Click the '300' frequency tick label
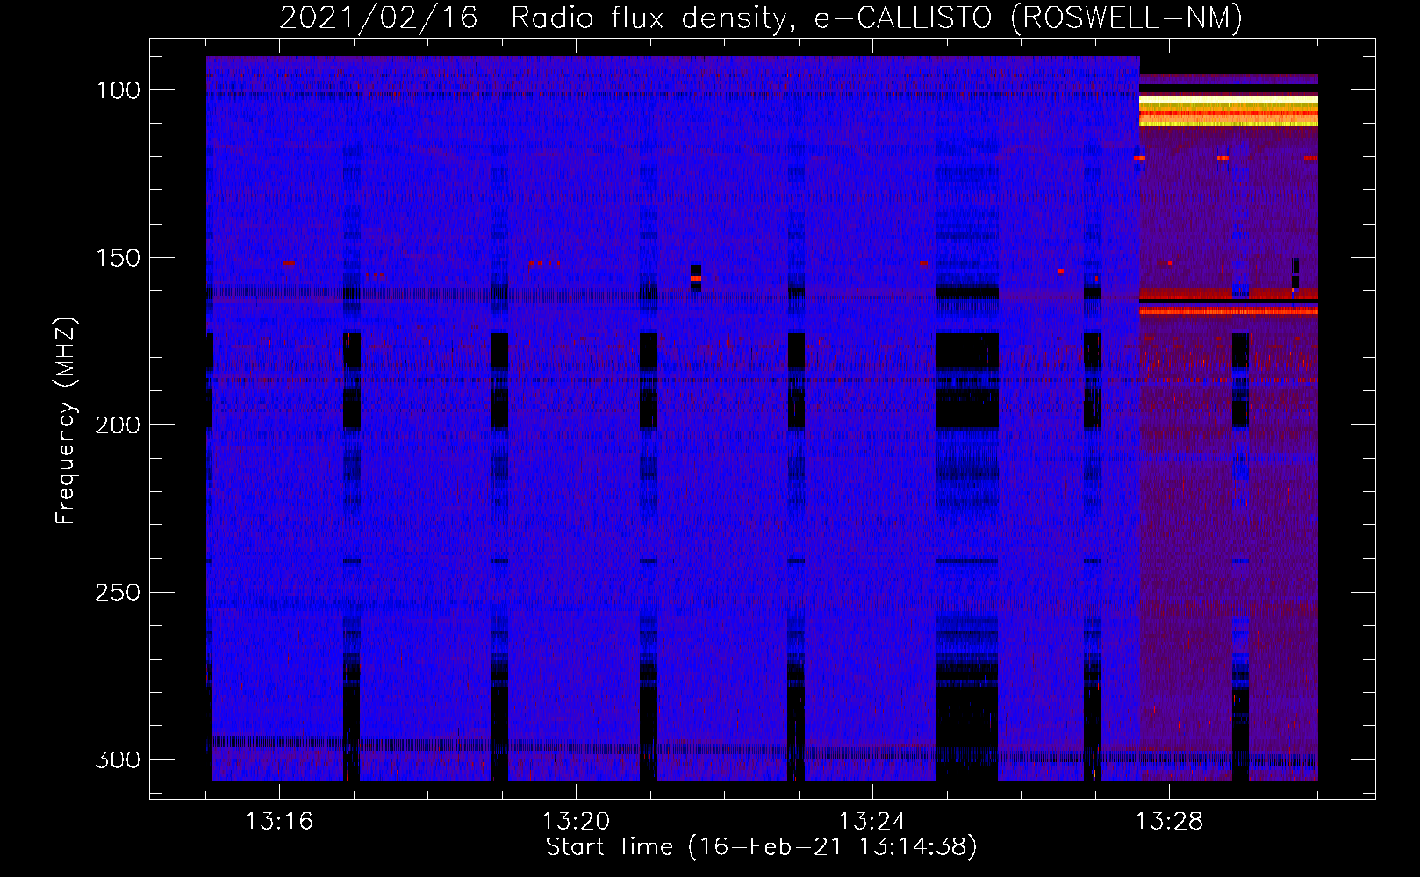1420x877 pixels. pyautogui.click(x=117, y=759)
